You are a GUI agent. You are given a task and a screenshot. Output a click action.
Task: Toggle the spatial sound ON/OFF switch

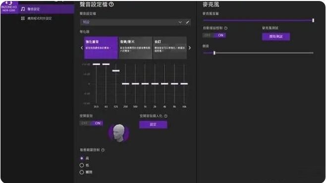coord(91,123)
